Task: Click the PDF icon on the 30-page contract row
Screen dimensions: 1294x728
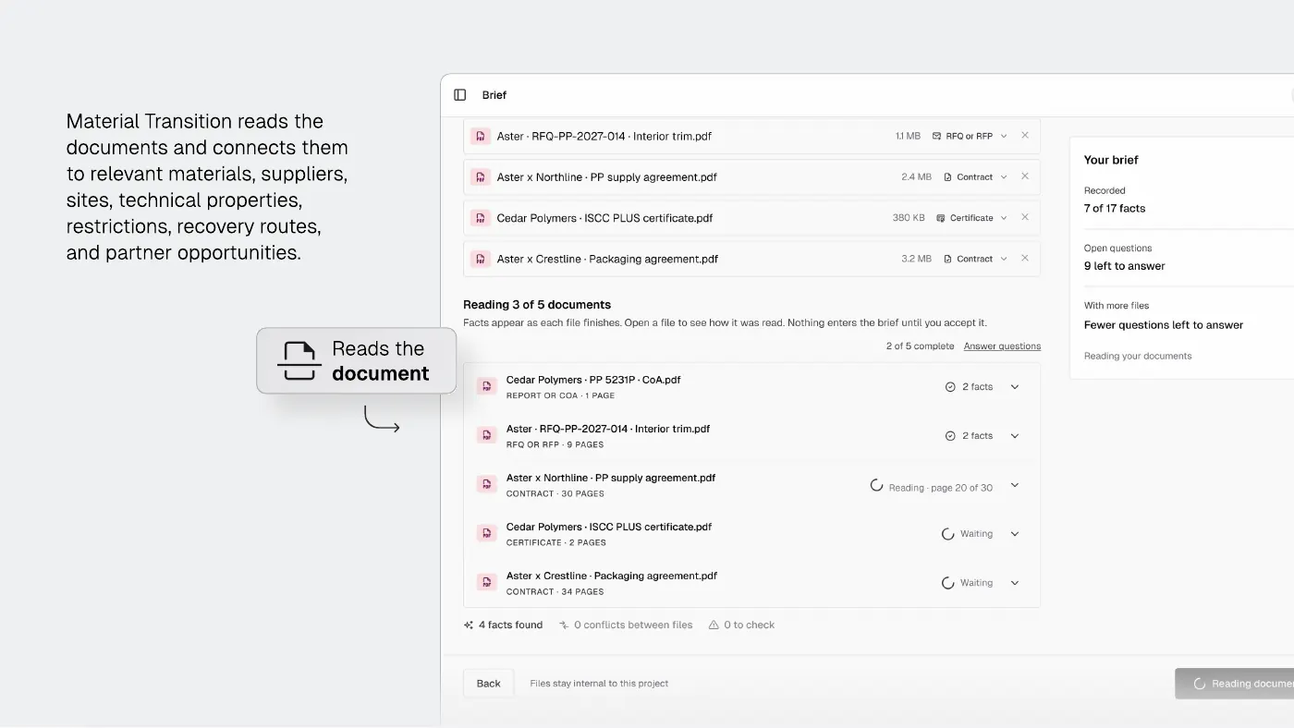Action: tap(487, 485)
